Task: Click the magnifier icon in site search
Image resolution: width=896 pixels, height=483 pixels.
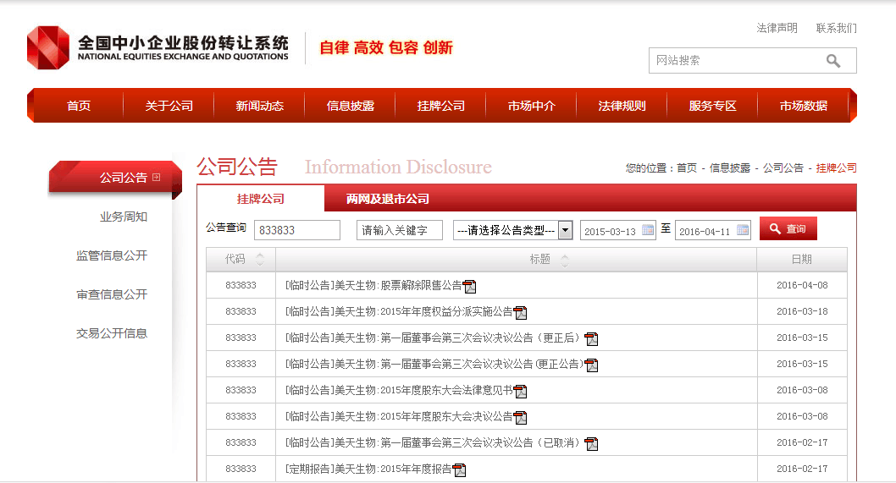Action: click(x=833, y=61)
